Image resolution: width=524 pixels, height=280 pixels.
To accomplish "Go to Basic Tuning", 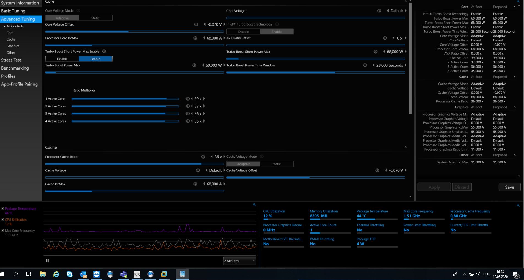I will tap(13, 11).
